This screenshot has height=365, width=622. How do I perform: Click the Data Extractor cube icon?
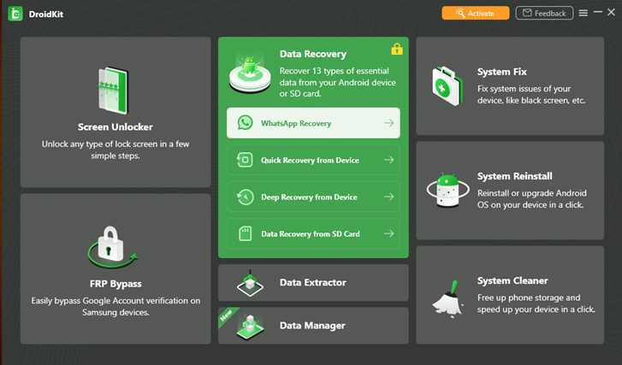tap(250, 283)
